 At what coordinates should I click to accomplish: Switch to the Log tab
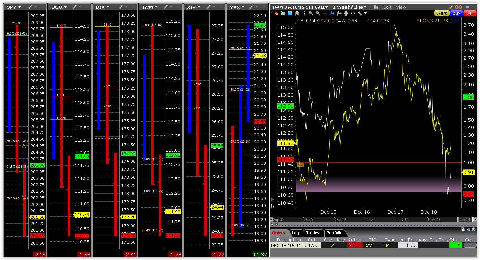(295, 233)
